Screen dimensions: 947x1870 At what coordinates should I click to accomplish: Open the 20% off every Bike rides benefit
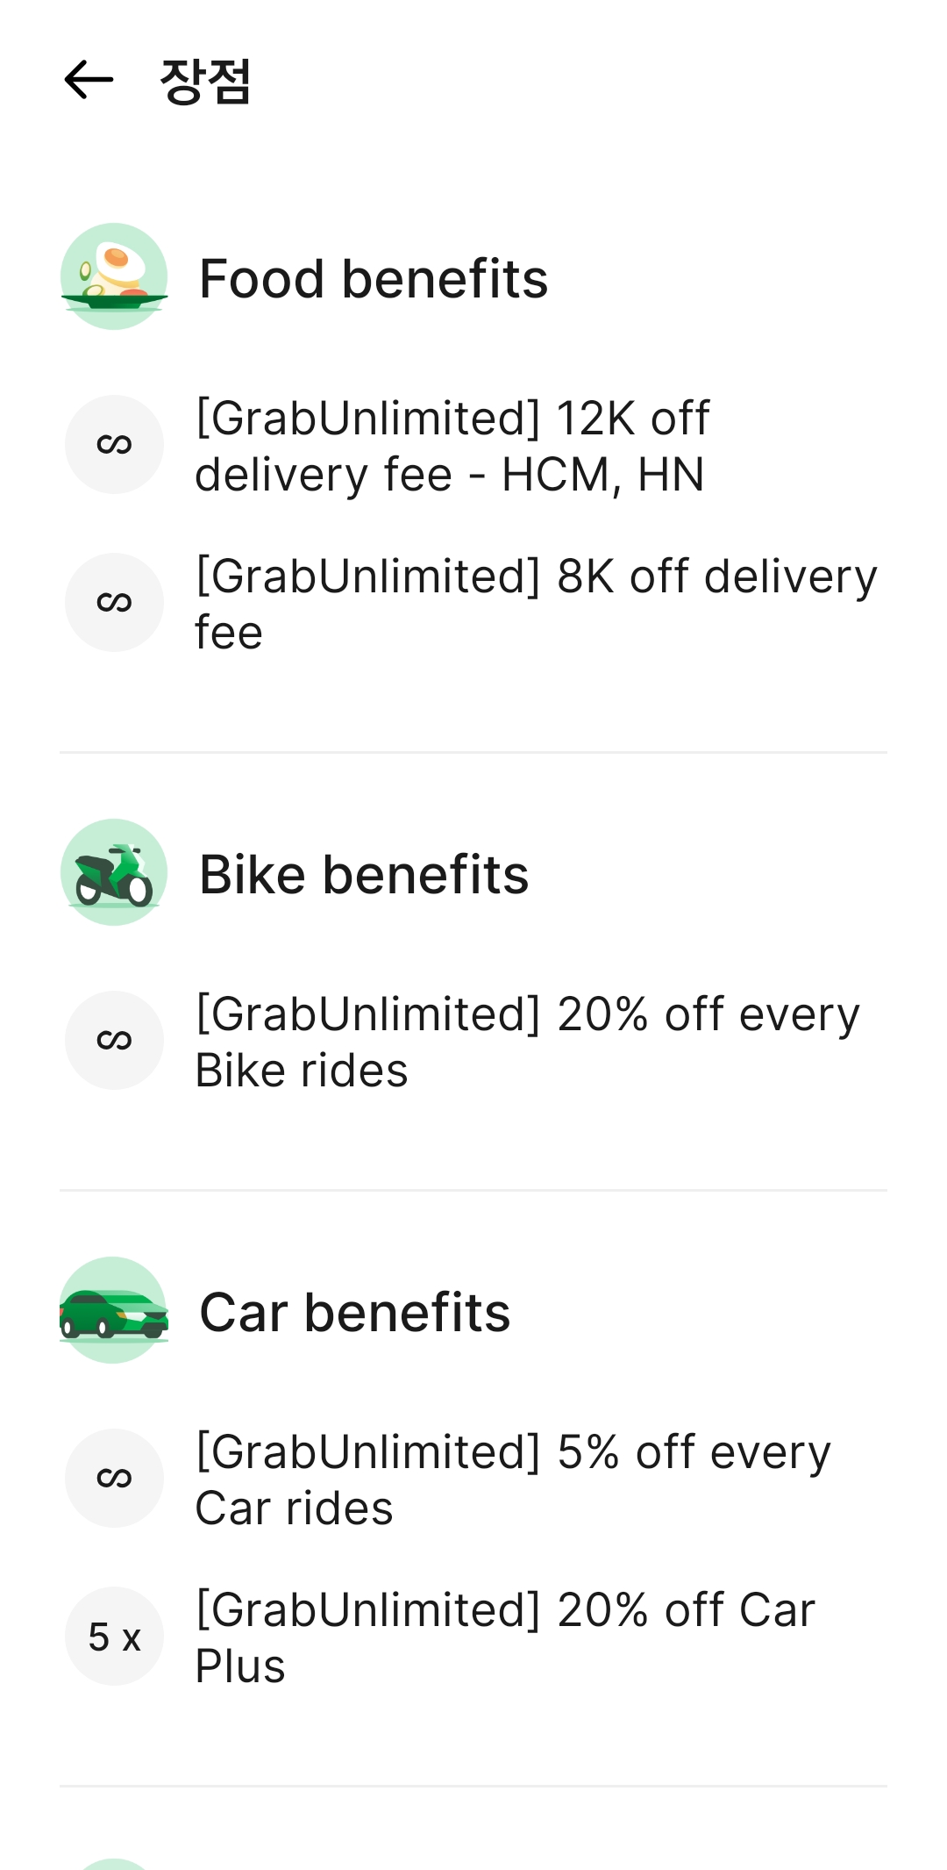click(526, 1042)
